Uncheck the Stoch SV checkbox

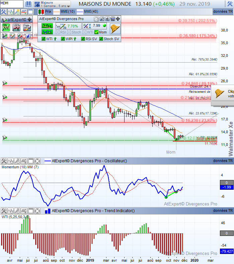pos(101,39)
